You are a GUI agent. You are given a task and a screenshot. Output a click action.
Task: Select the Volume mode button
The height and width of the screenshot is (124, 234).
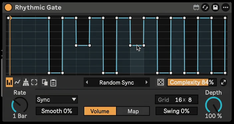click(100, 111)
